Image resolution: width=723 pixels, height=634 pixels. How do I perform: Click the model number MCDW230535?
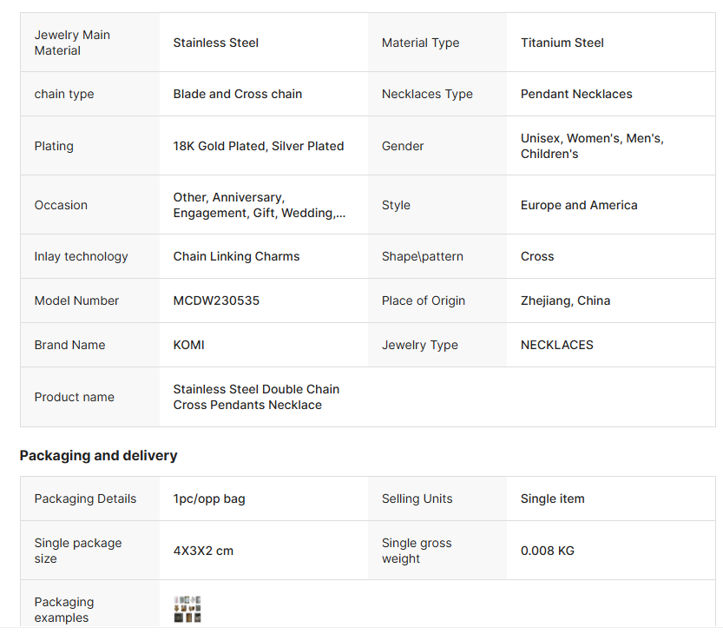click(216, 300)
